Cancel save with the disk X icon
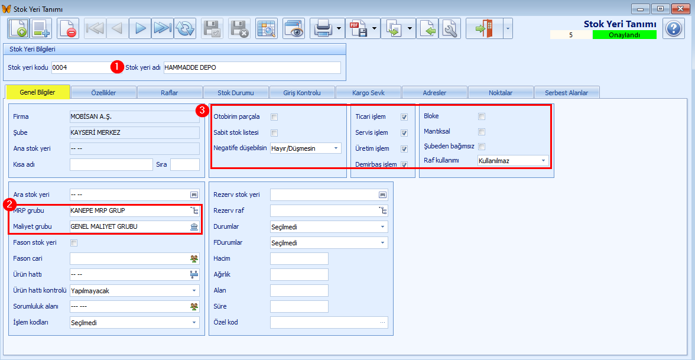 click(239, 29)
